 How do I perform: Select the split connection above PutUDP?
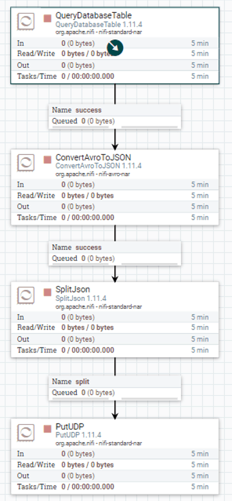(x=115, y=388)
